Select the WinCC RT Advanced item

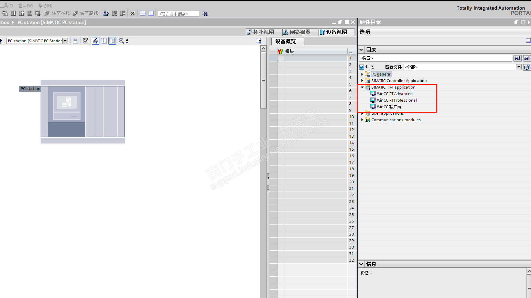394,94
